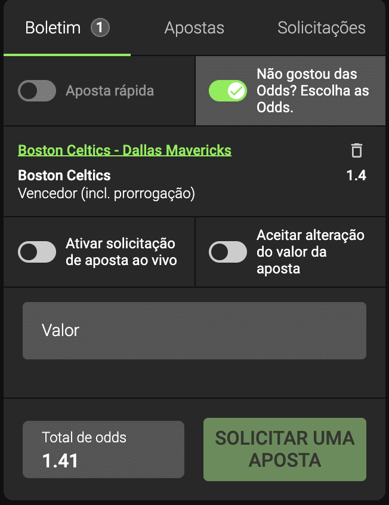Open the Solicitações tab
The image size is (389, 505).
click(x=322, y=27)
